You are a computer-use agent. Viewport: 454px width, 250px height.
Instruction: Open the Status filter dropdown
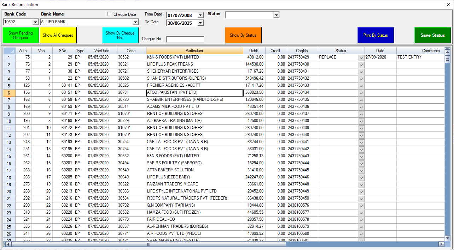tap(276, 15)
